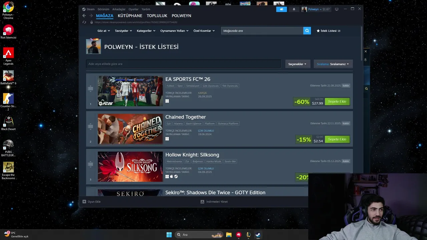
Task: Open Sekiro: Shadows Die Twice title
Action: [x=215, y=192]
